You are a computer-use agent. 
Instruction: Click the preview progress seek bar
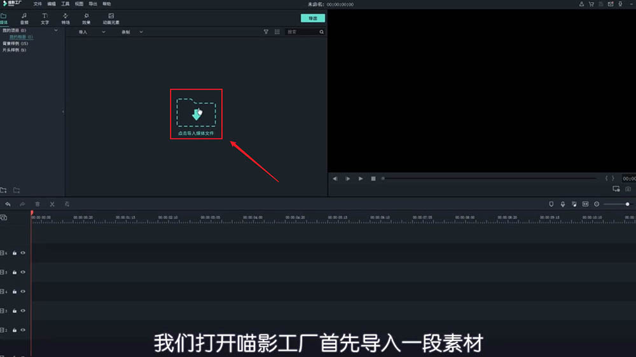pyautogui.click(x=488, y=178)
